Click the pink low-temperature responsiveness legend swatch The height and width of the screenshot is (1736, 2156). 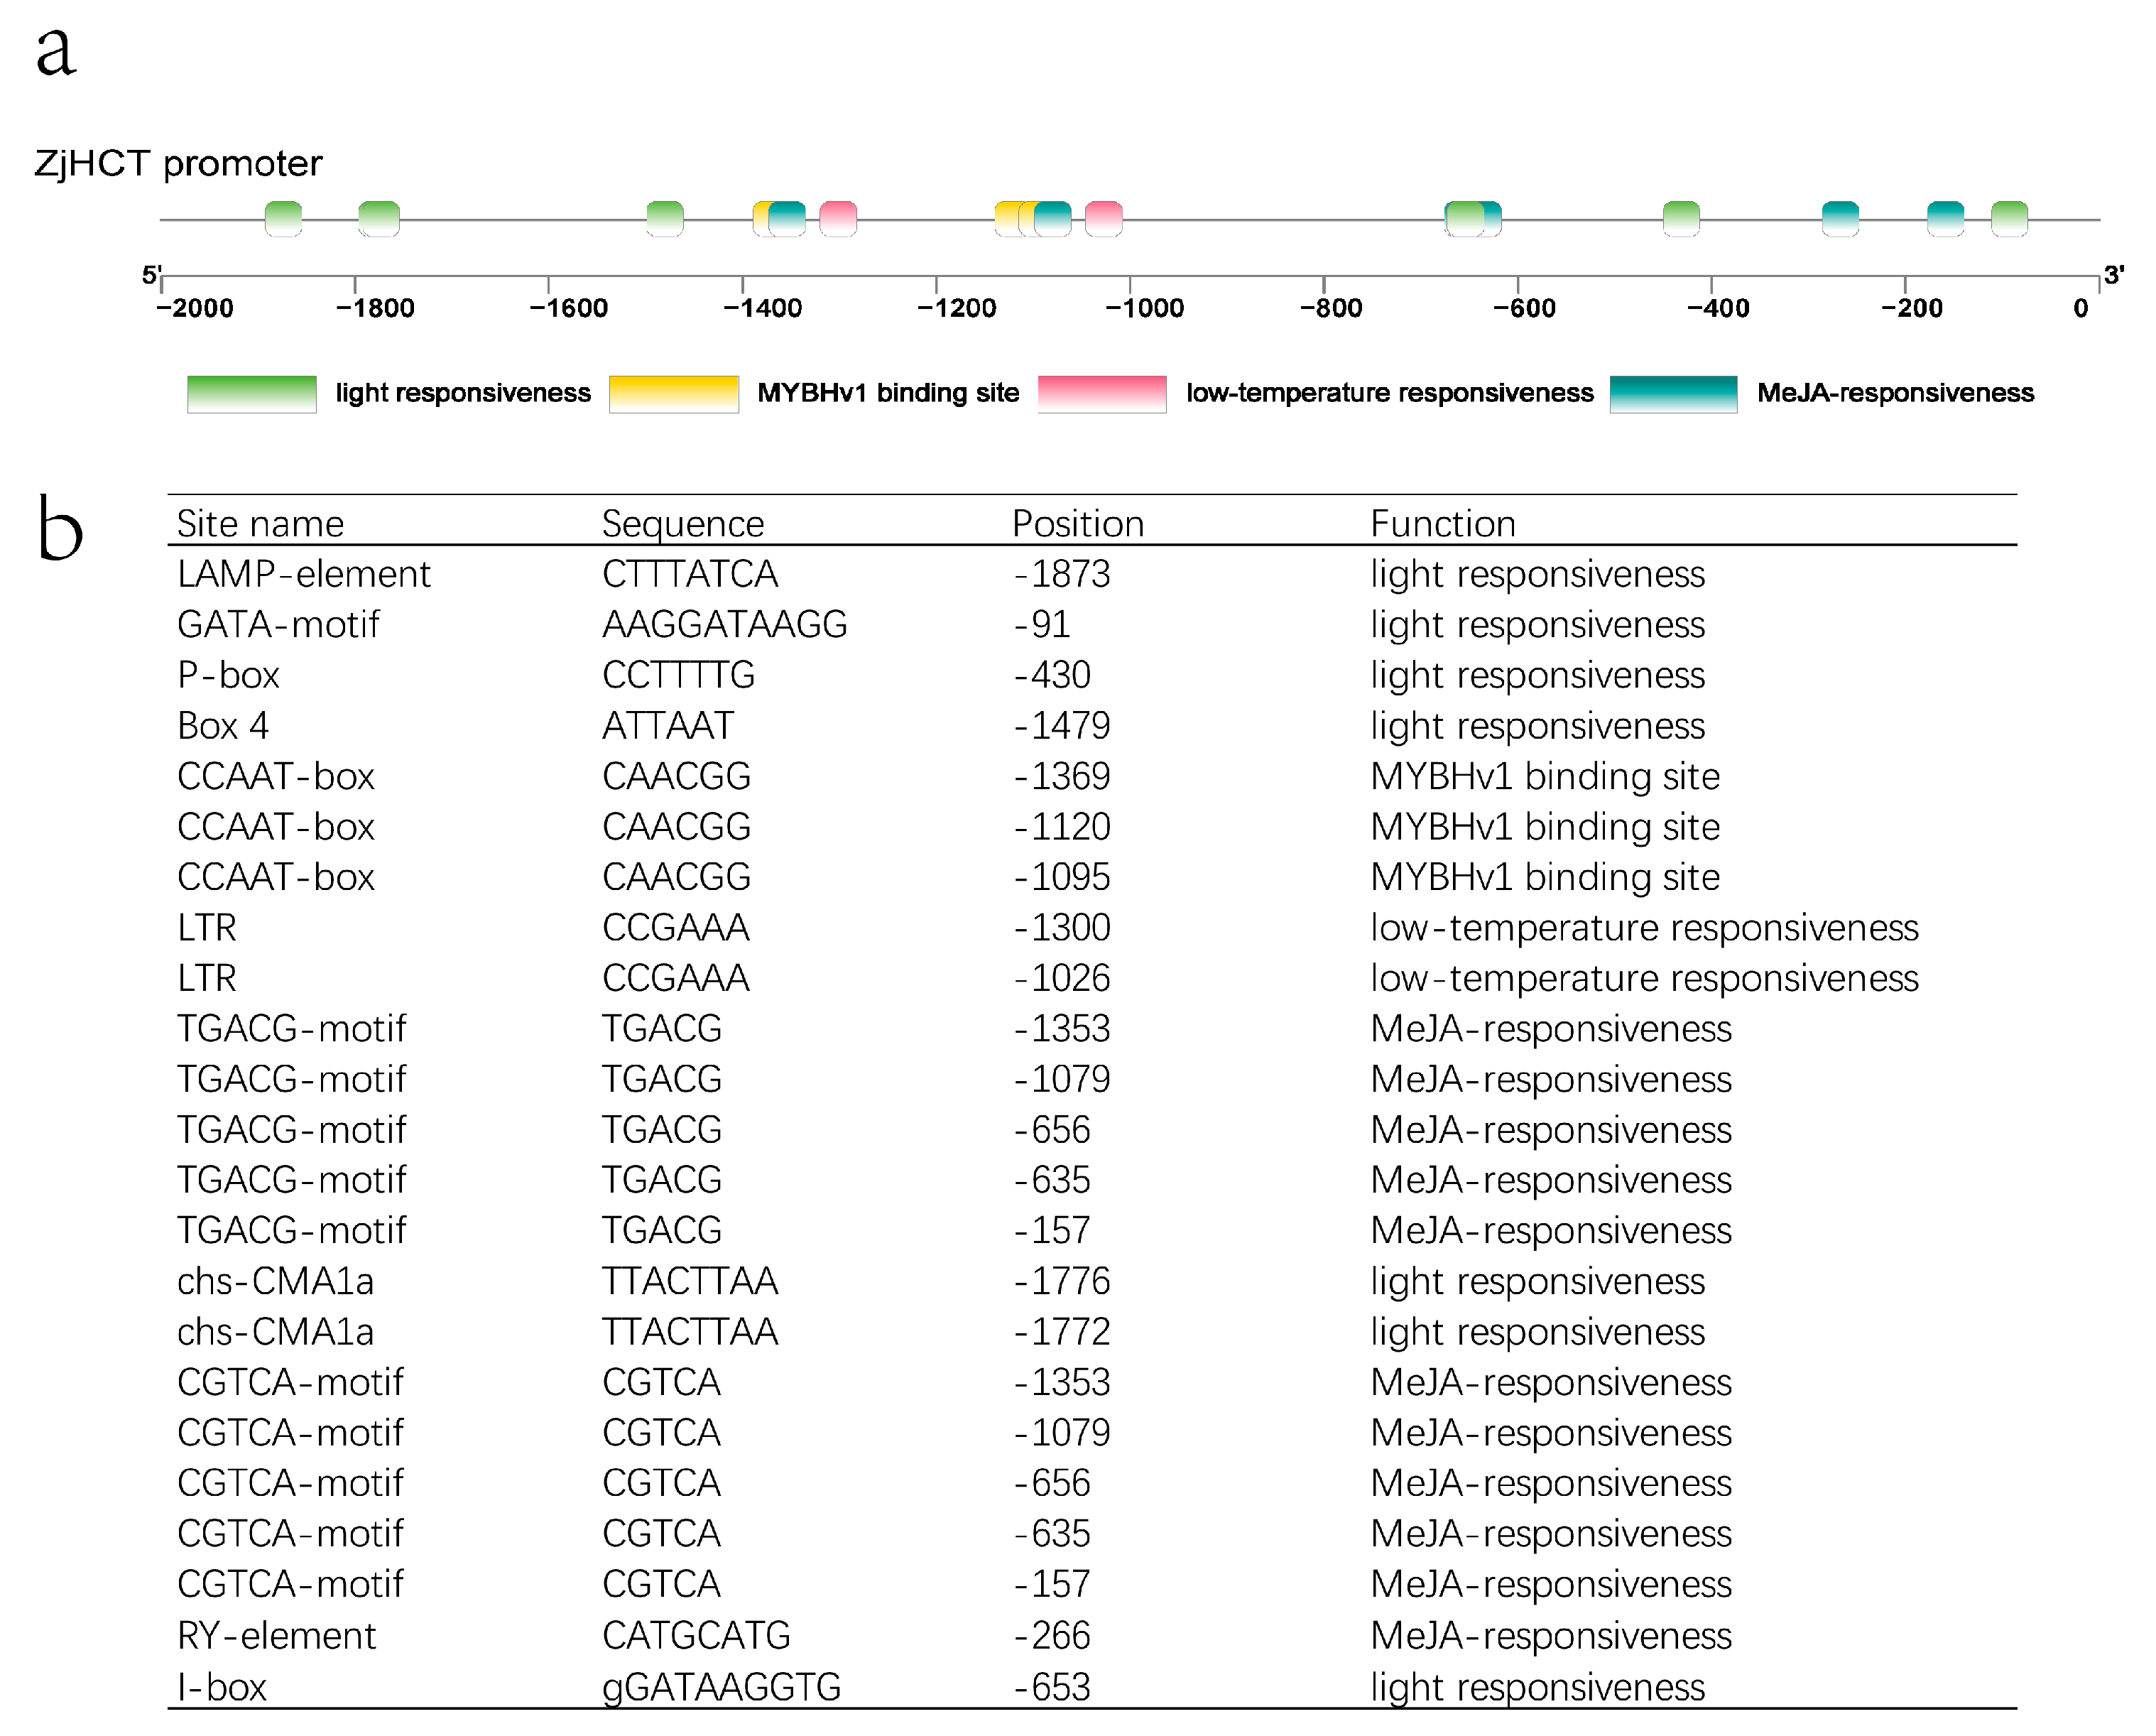(x=1101, y=393)
